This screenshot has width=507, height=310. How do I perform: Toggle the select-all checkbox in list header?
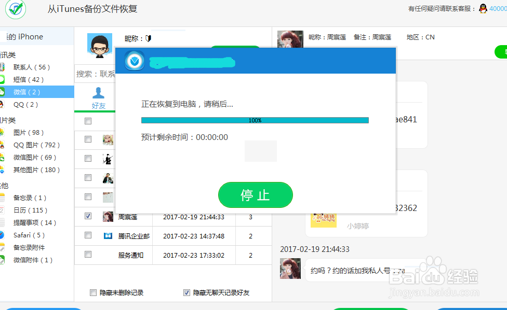(x=88, y=121)
